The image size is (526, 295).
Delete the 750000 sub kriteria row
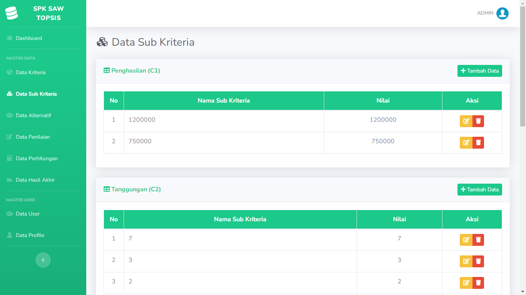(x=478, y=143)
